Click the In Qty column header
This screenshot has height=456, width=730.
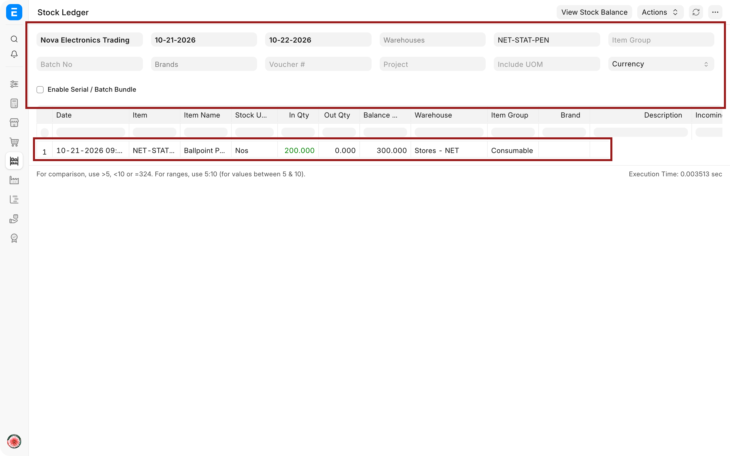[x=298, y=115]
